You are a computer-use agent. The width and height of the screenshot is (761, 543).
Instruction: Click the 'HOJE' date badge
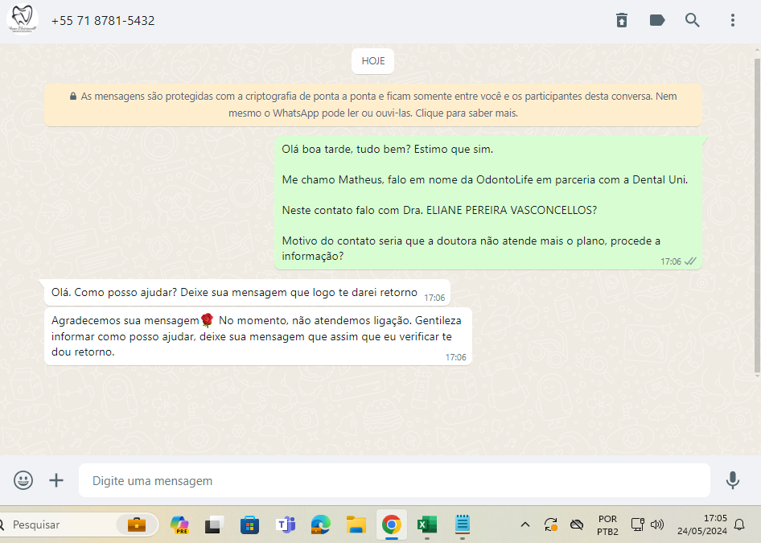point(372,61)
